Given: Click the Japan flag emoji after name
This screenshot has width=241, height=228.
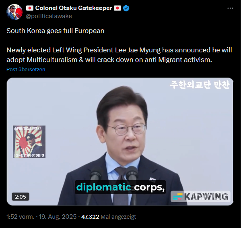Looking at the screenshot, I should click(x=117, y=8).
